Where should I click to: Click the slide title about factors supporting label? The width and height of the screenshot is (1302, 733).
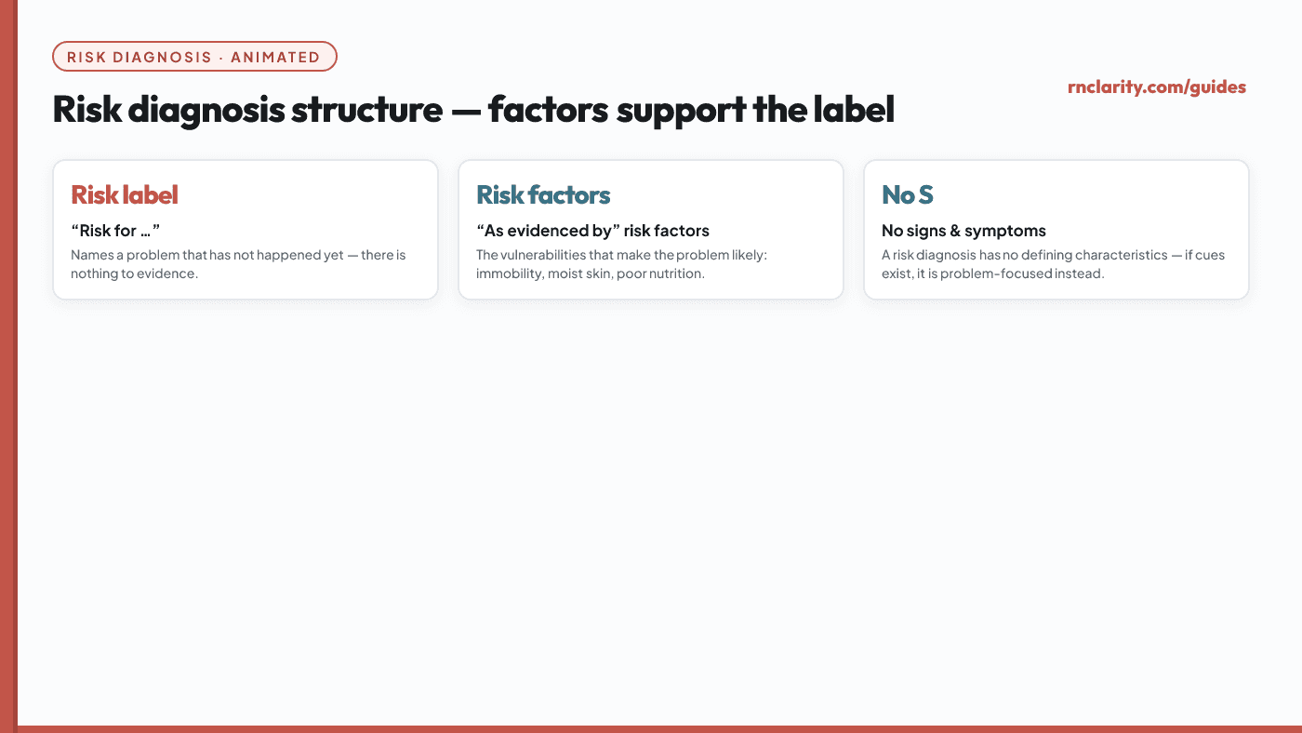[x=473, y=110]
